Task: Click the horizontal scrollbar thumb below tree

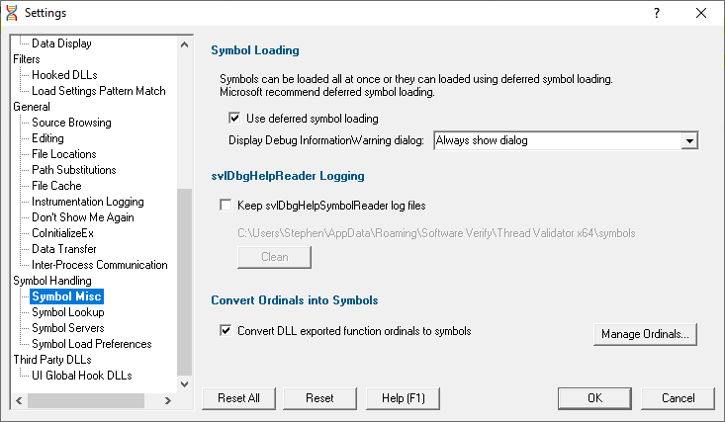Action: tap(86, 400)
